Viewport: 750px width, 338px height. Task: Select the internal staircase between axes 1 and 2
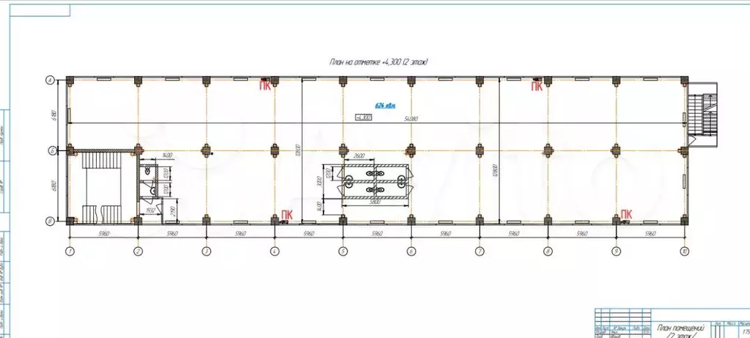(x=100, y=187)
